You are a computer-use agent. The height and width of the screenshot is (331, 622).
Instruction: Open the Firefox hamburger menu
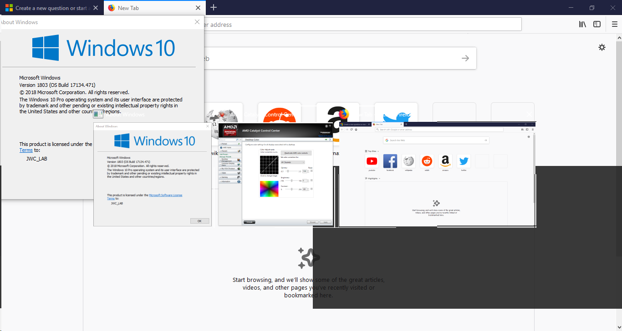tap(615, 25)
